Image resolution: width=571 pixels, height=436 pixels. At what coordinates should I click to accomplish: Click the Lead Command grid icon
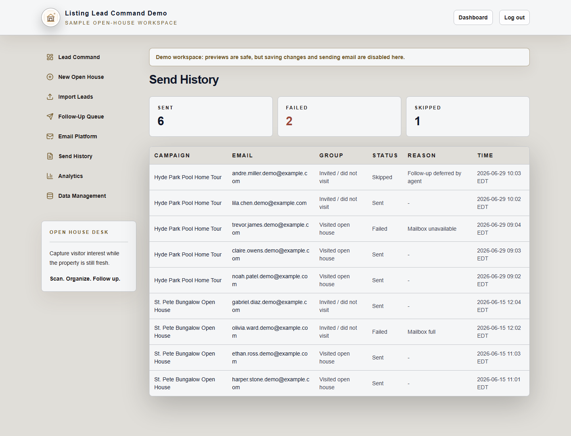pos(50,57)
